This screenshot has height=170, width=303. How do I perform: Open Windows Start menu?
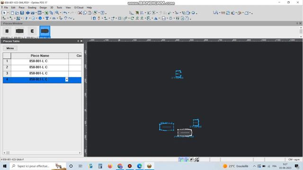point(5,166)
